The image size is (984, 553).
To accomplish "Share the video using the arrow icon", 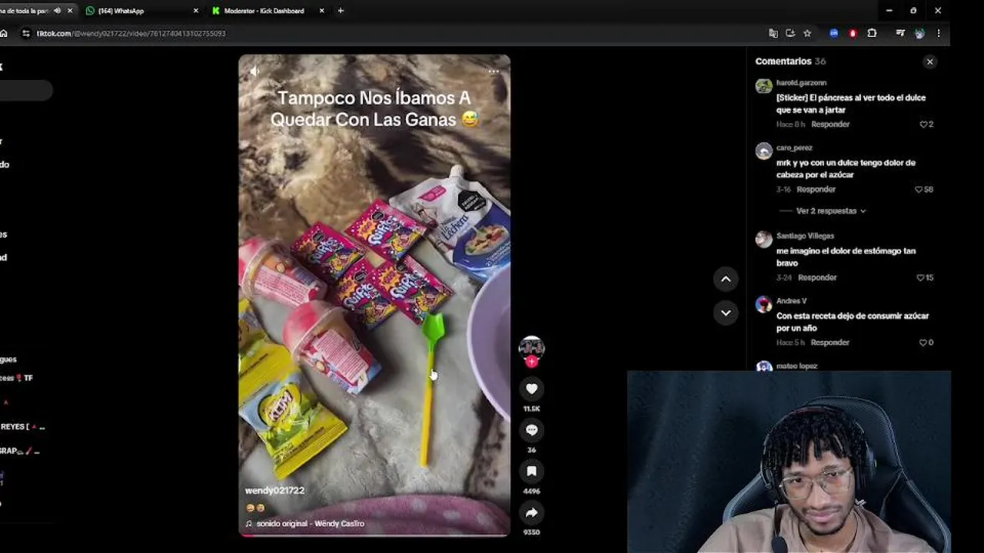I will click(531, 512).
